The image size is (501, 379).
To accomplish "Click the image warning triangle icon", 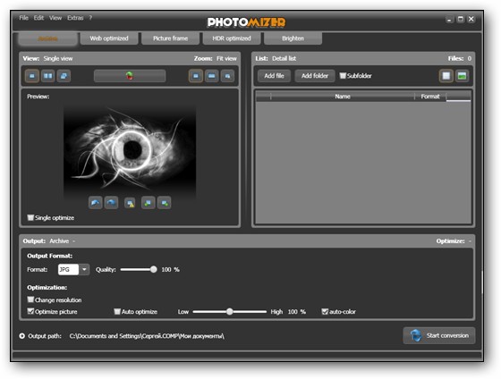I will [x=130, y=203].
